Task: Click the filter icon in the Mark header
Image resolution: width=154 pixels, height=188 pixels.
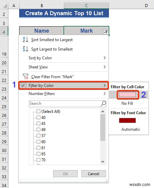Action: (x=106, y=32)
